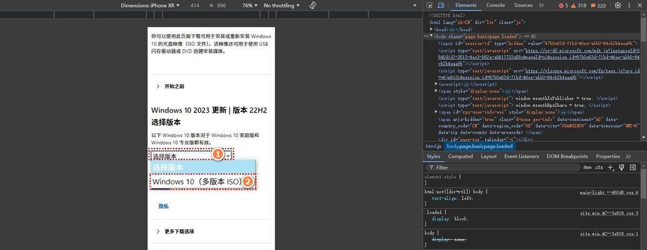Open site.min css:1 source link

pos(609,234)
